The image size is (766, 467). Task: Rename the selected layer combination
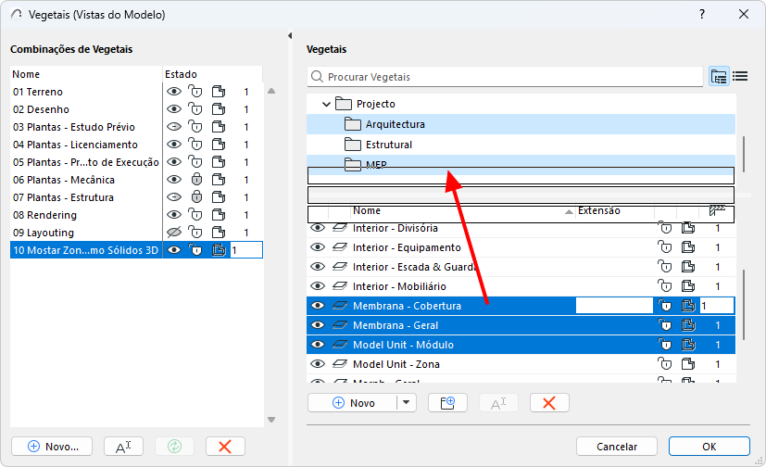click(123, 446)
